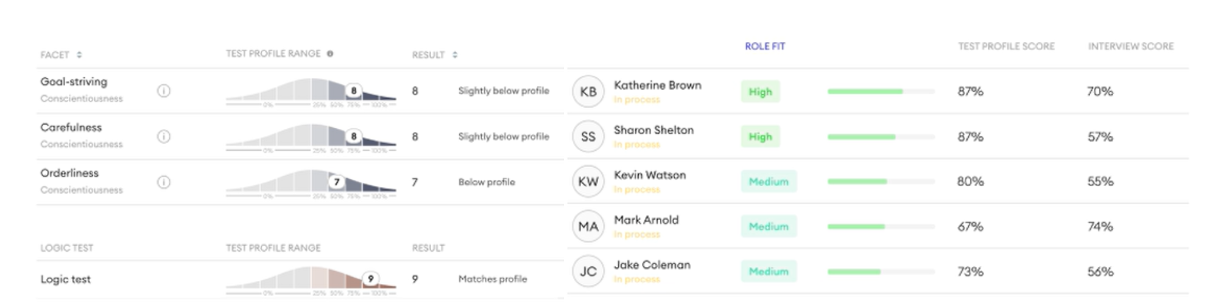This screenshot has width=1218, height=304.
Task: Open candidate Katherine Brown's name link
Action: (x=657, y=85)
